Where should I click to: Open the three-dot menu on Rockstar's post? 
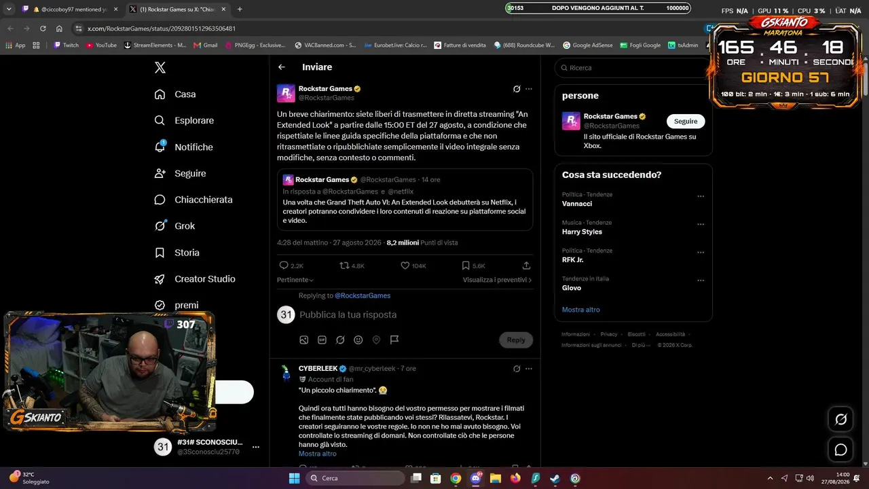point(529,89)
